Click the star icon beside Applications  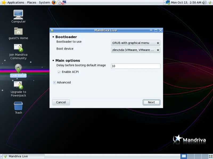[x=4, y=2]
